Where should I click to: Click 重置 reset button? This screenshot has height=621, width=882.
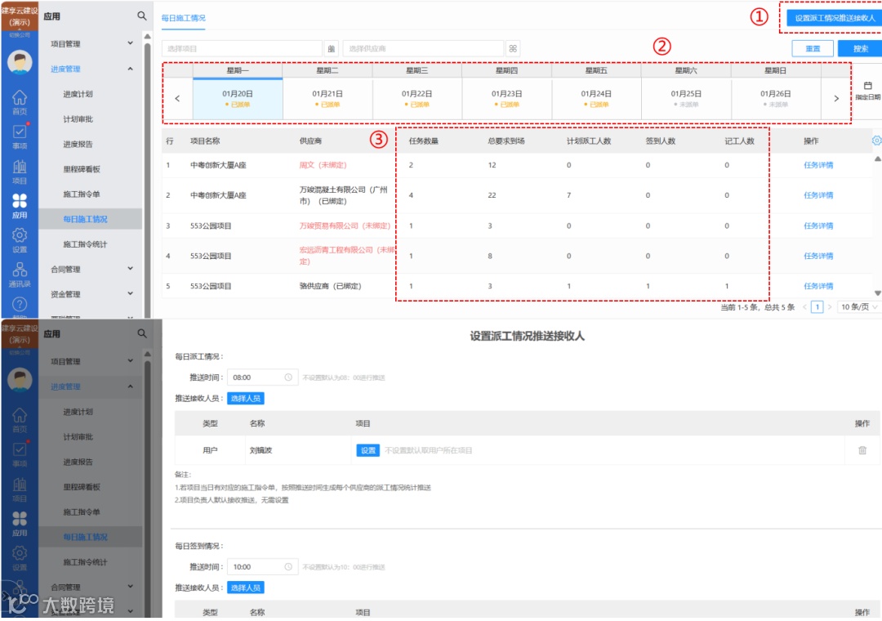813,49
